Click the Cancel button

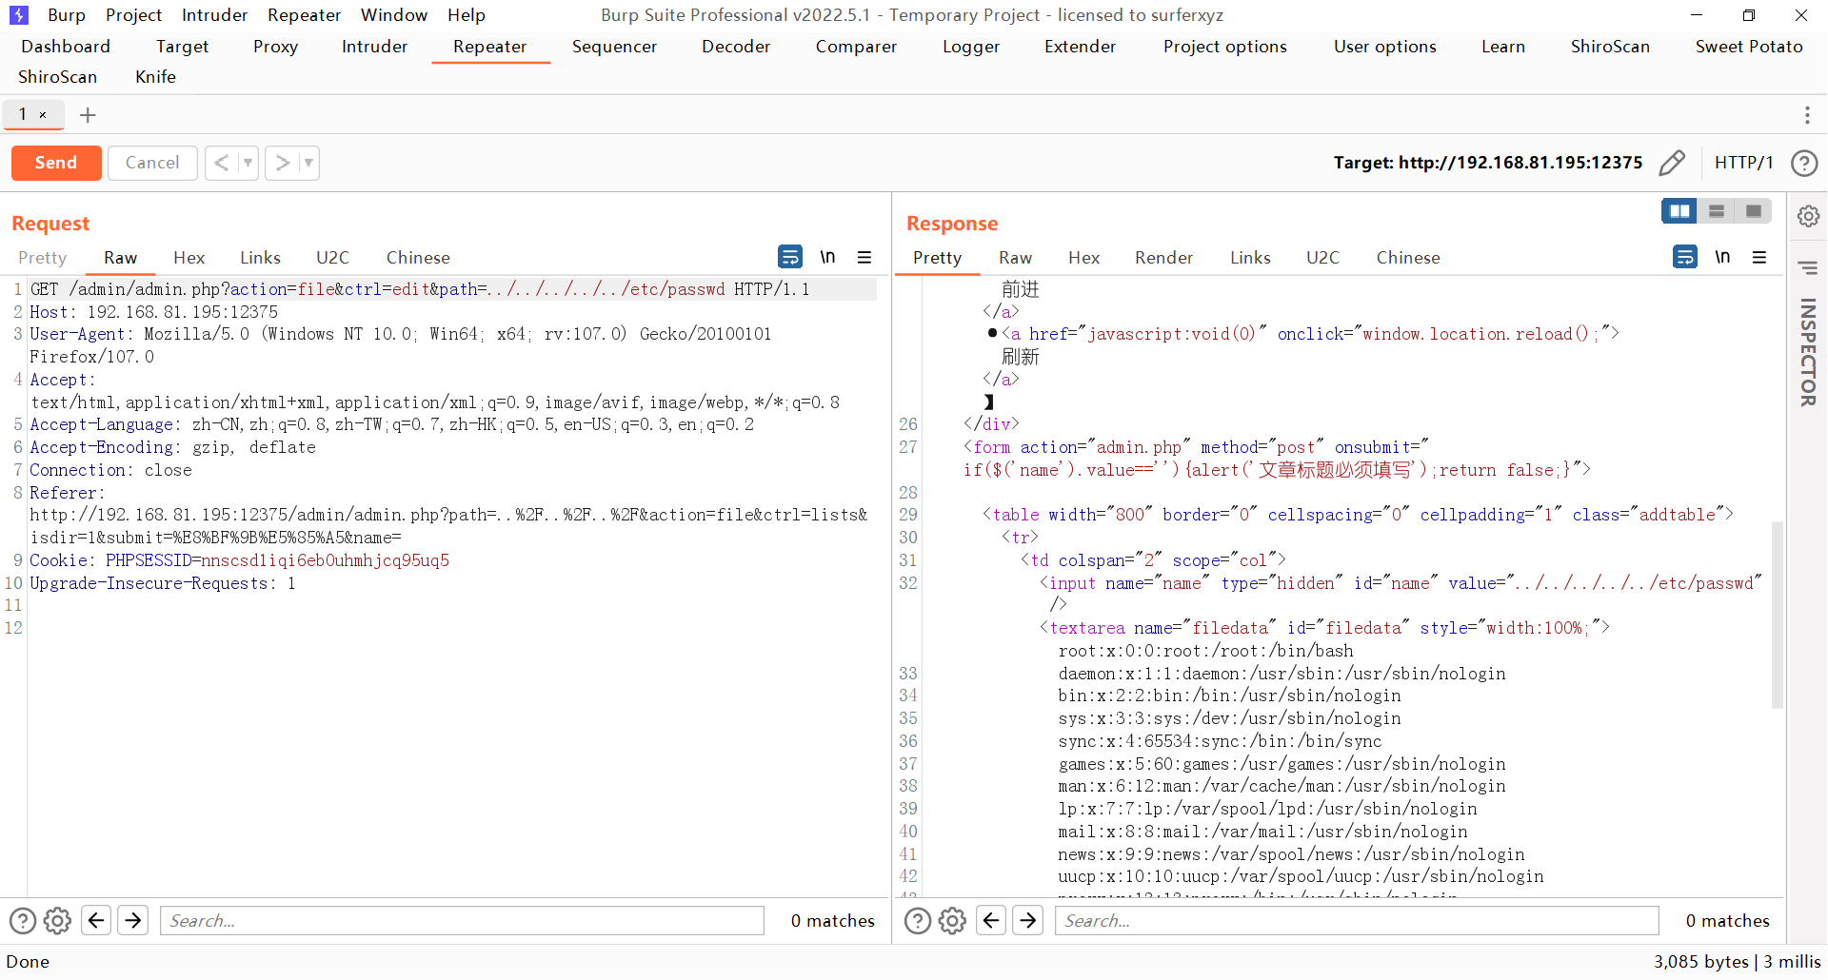click(152, 163)
